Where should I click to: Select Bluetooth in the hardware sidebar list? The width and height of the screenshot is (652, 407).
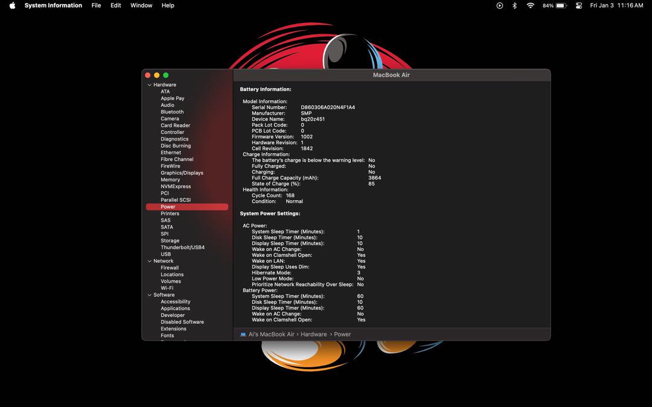pos(172,112)
